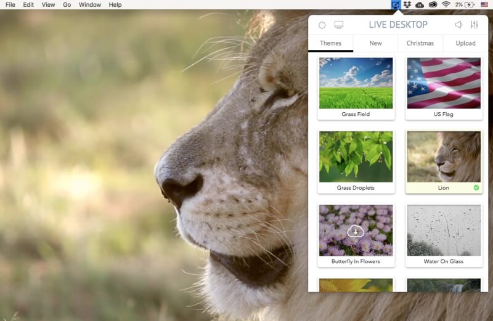
Task: Click the "Grass Droplets" label
Action: click(x=356, y=188)
